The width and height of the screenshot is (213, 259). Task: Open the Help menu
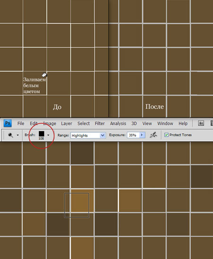coord(183,123)
